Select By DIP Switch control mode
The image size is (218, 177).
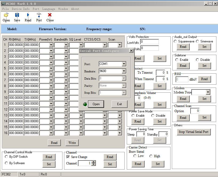[6, 157]
